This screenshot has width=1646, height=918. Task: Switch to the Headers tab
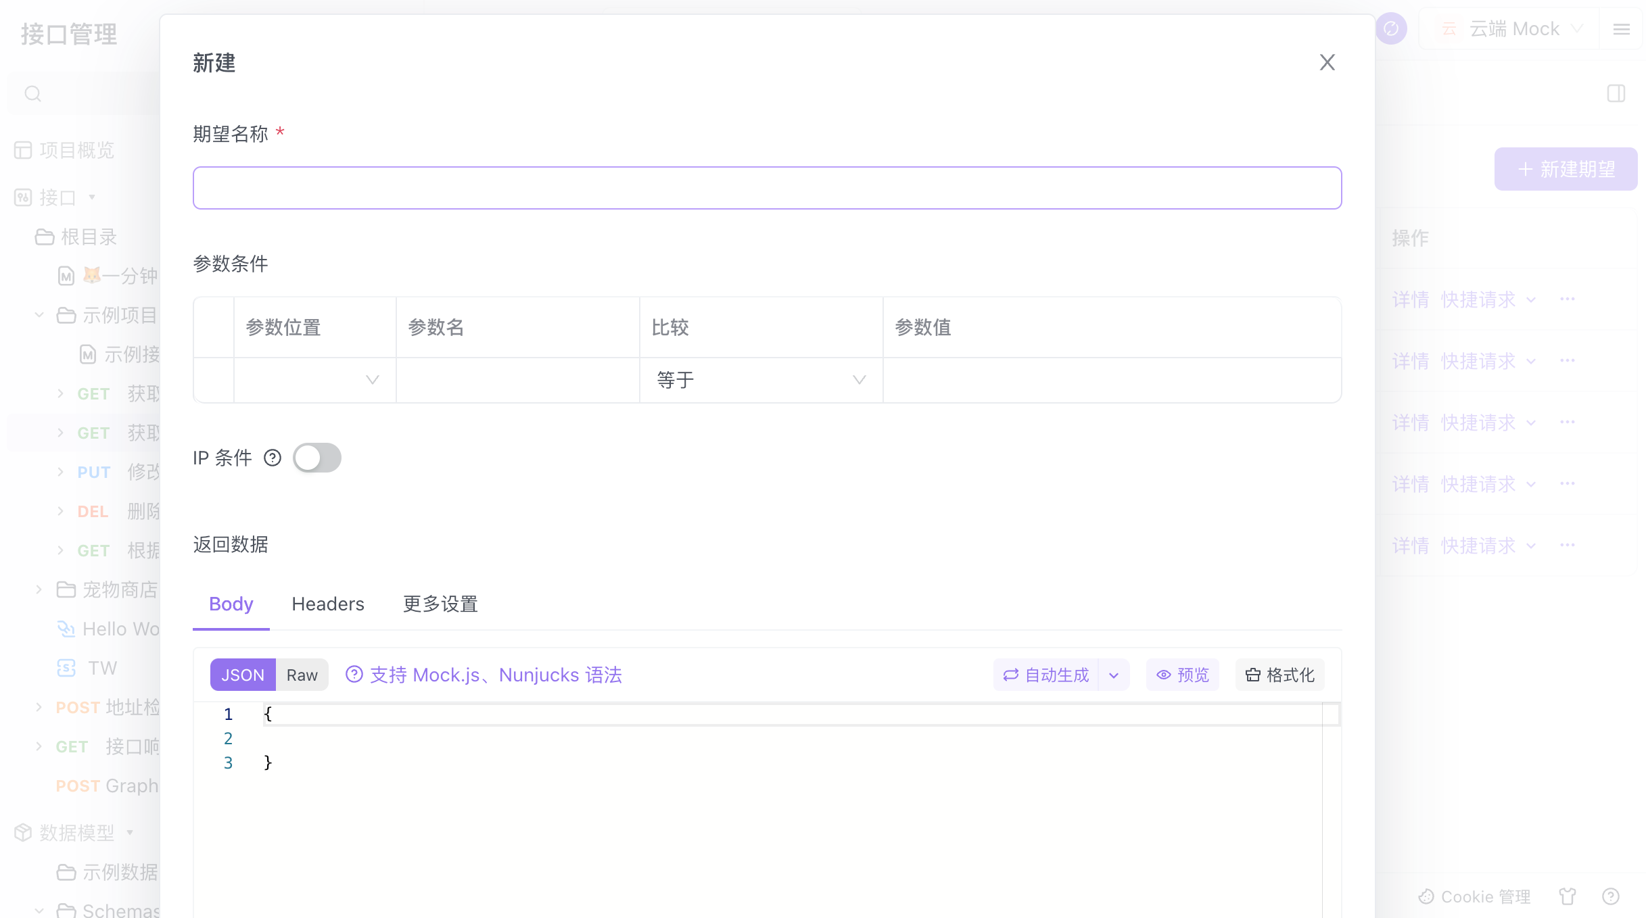pos(328,604)
